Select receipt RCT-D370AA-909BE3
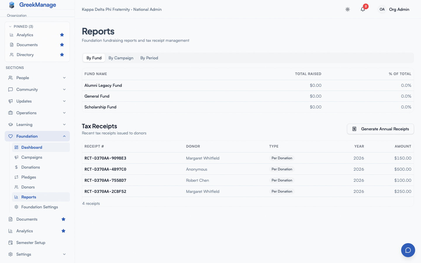 [105, 158]
